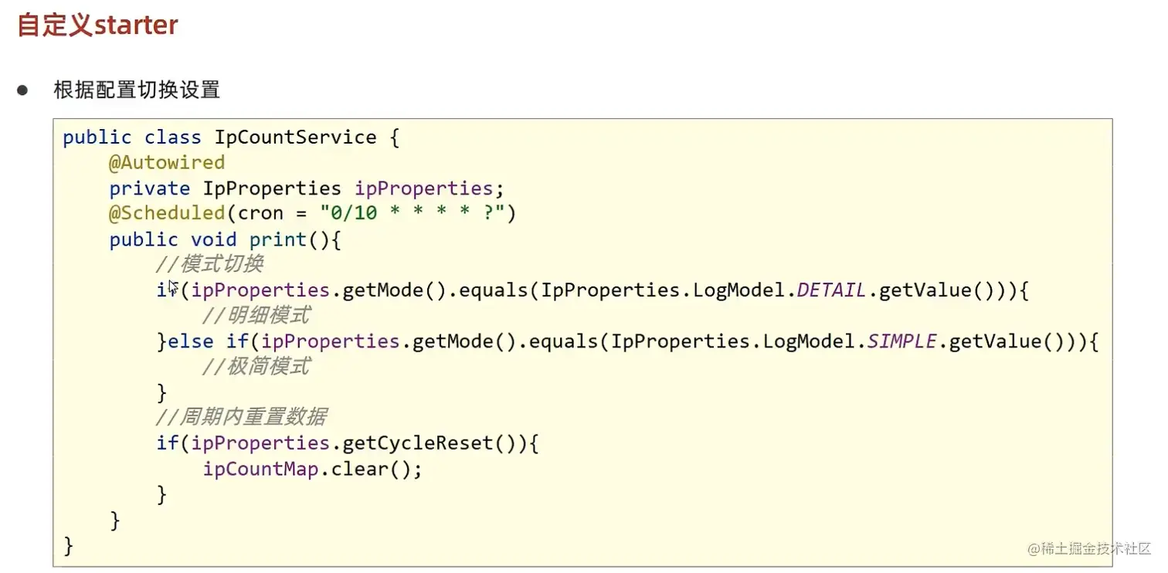Click the class name "IpCountService"
Screen dimensions: 1168x573
point(295,137)
